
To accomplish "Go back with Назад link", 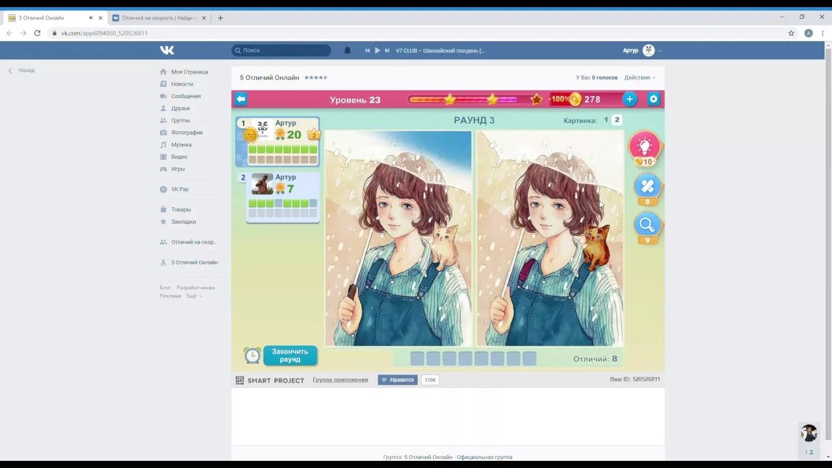I will coord(21,70).
